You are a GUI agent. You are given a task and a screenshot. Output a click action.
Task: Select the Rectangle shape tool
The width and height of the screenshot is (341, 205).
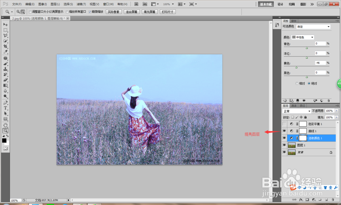pos(5,119)
